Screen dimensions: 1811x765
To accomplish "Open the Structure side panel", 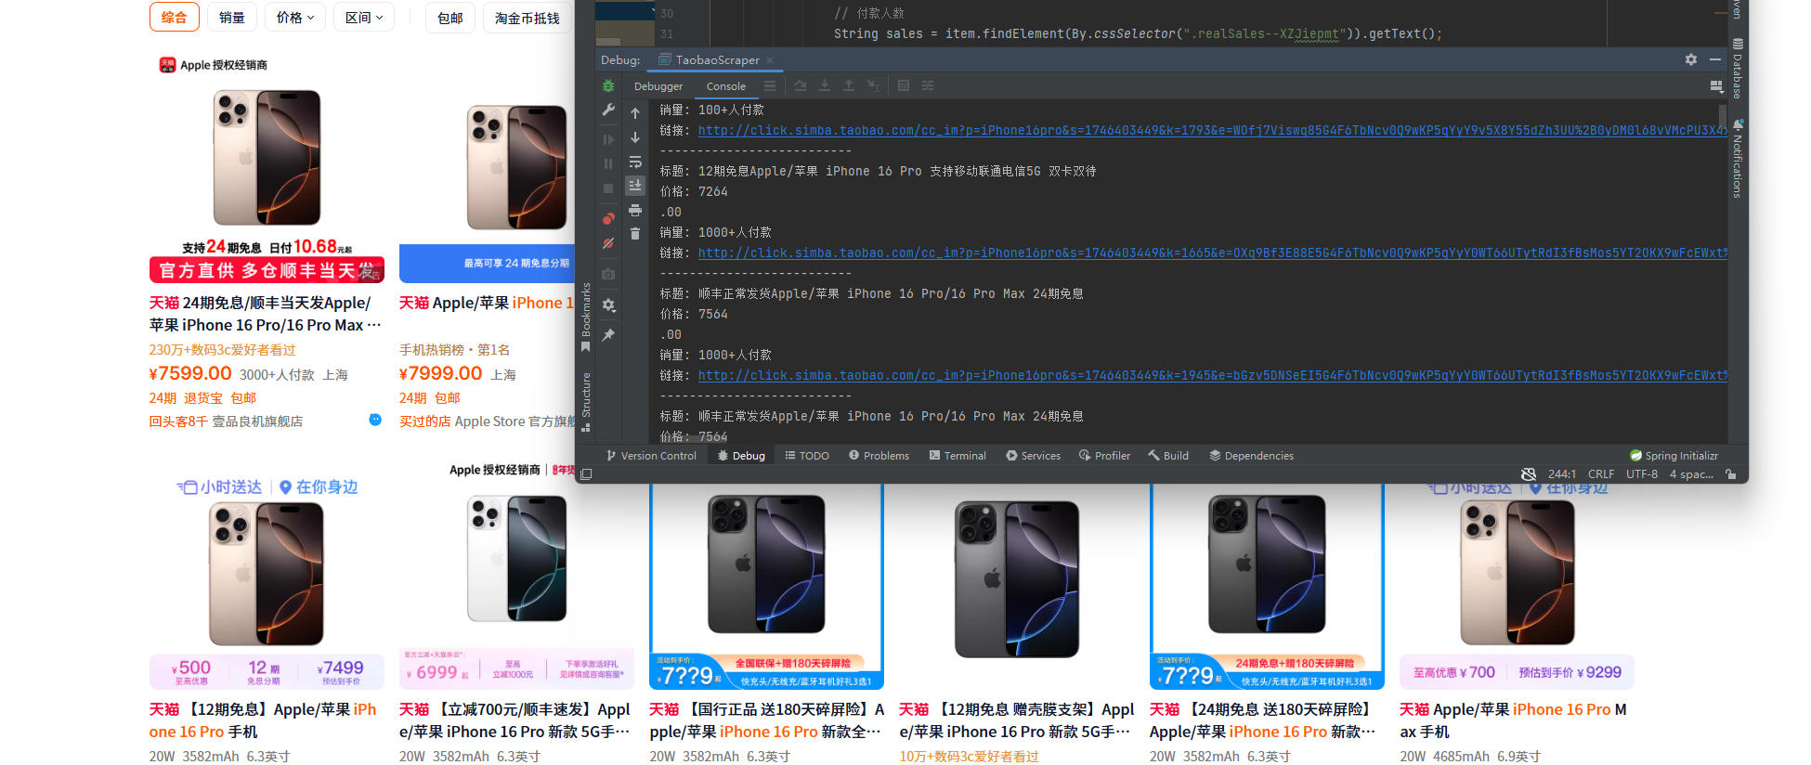I will coord(586,402).
